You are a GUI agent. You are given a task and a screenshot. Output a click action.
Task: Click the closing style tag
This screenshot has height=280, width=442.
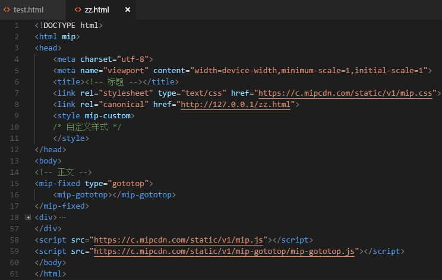(71, 138)
